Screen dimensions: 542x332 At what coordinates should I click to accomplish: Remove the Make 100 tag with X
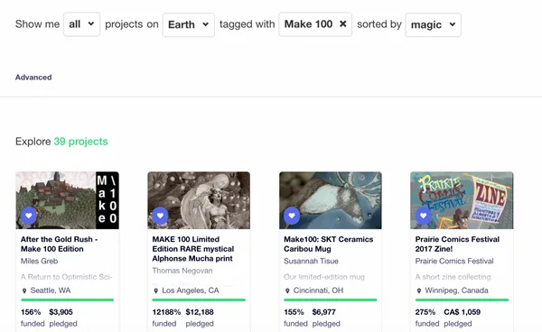(342, 23)
